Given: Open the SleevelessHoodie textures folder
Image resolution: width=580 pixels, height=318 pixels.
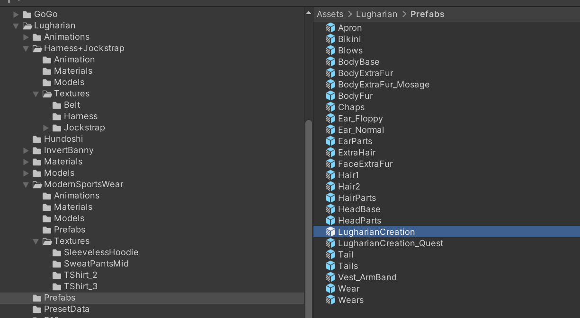Looking at the screenshot, I should pos(101,252).
